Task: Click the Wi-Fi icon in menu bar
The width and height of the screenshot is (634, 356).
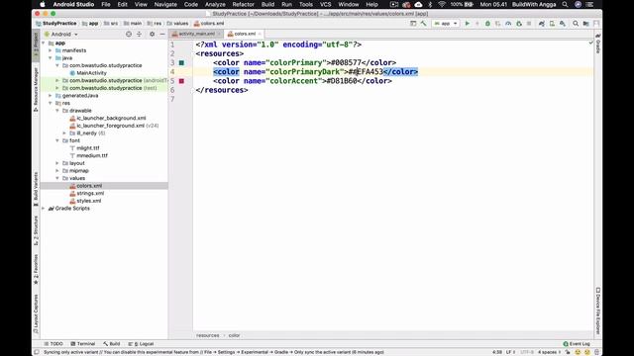Action: click(x=442, y=4)
